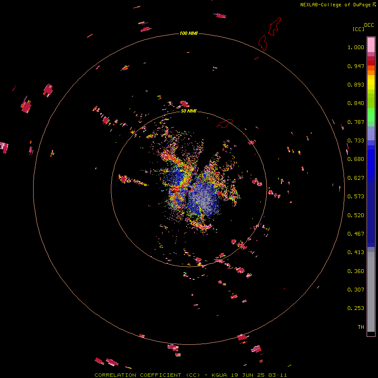
Task: Click the KGUA station identifier
Action: point(219,375)
